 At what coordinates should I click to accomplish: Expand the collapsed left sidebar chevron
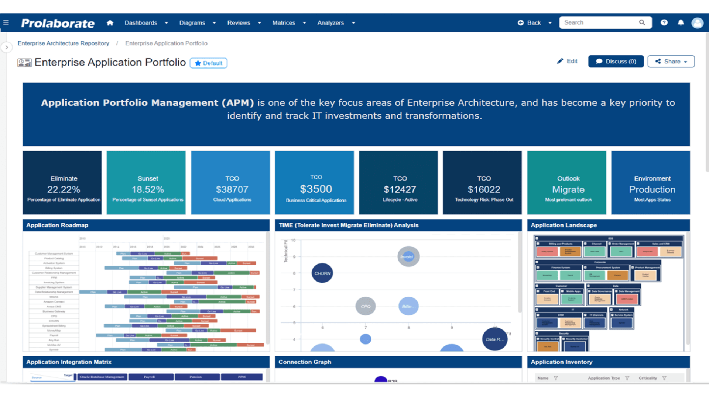[7, 47]
